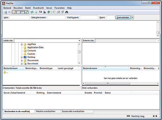Click the disconnect from server icon
162x120 pixels.
[44, 12]
